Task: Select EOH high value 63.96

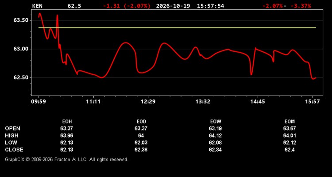Action: pos(67,135)
